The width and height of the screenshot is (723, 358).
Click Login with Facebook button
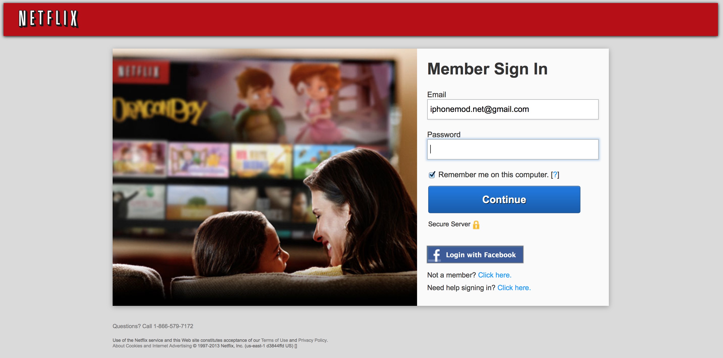(x=475, y=255)
